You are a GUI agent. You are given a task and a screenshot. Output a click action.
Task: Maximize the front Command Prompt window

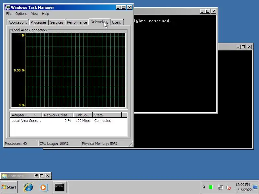(x=208, y=11)
